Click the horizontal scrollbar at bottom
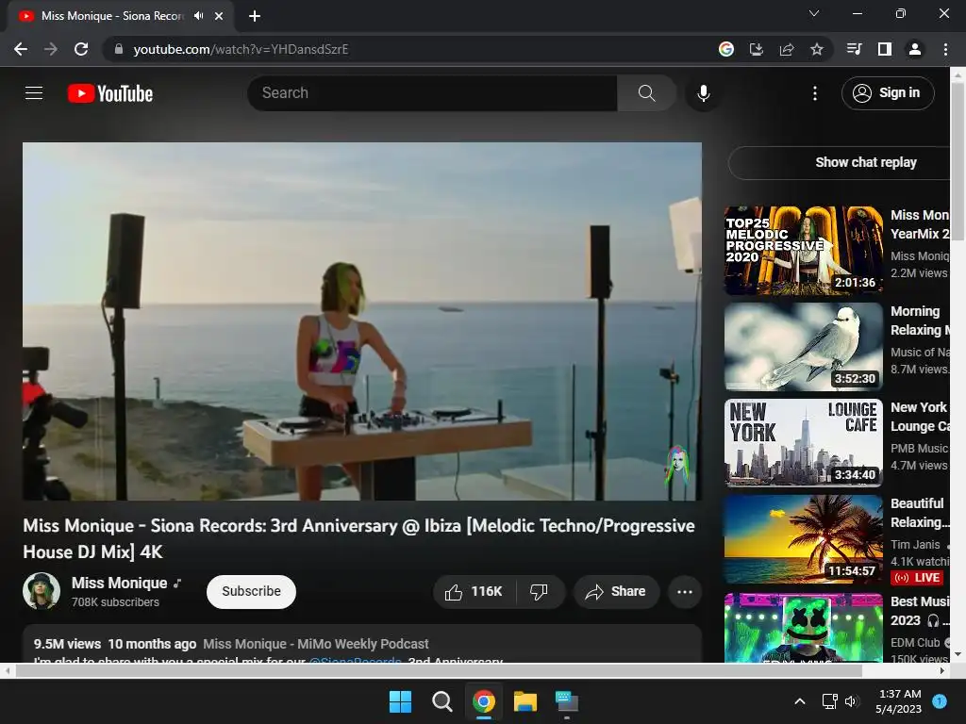The image size is (966, 724). pos(438,670)
